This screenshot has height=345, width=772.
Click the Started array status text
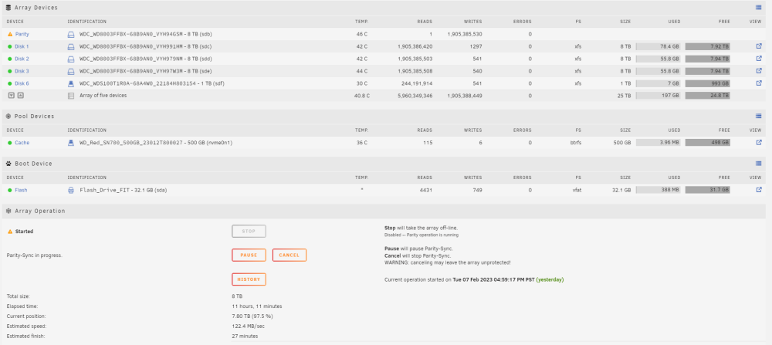point(25,232)
